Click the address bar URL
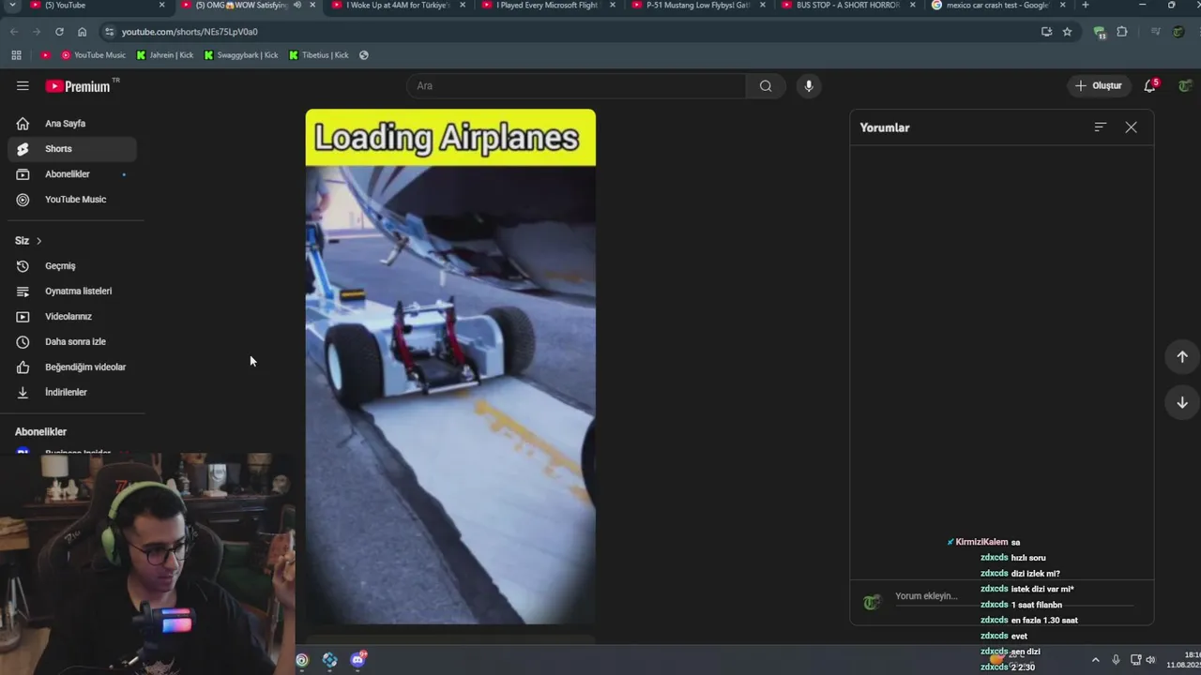The width and height of the screenshot is (1201, 675). [x=190, y=32]
